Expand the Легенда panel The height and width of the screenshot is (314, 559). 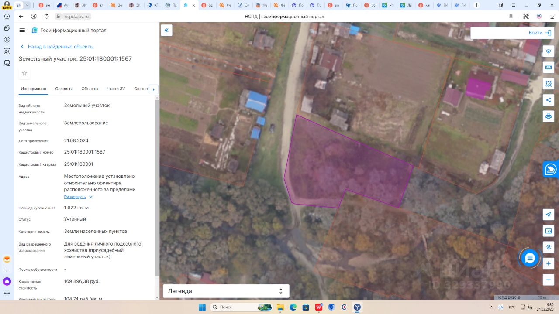pyautogui.click(x=226, y=291)
